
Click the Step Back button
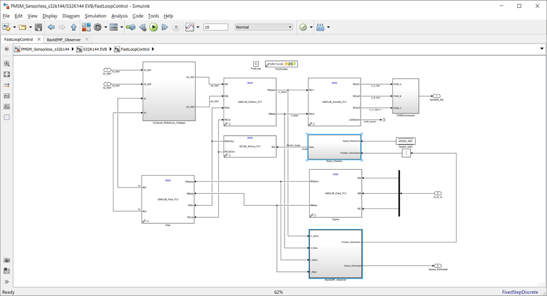pyautogui.click(x=143, y=27)
